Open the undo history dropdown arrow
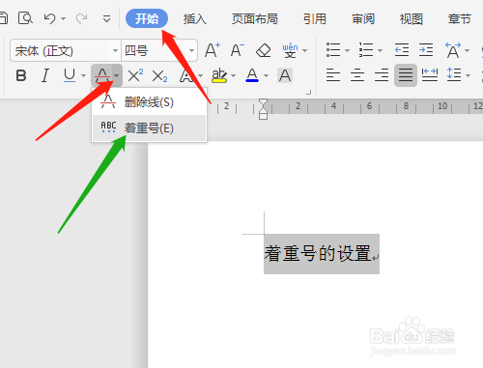This screenshot has width=483, height=368. point(64,19)
